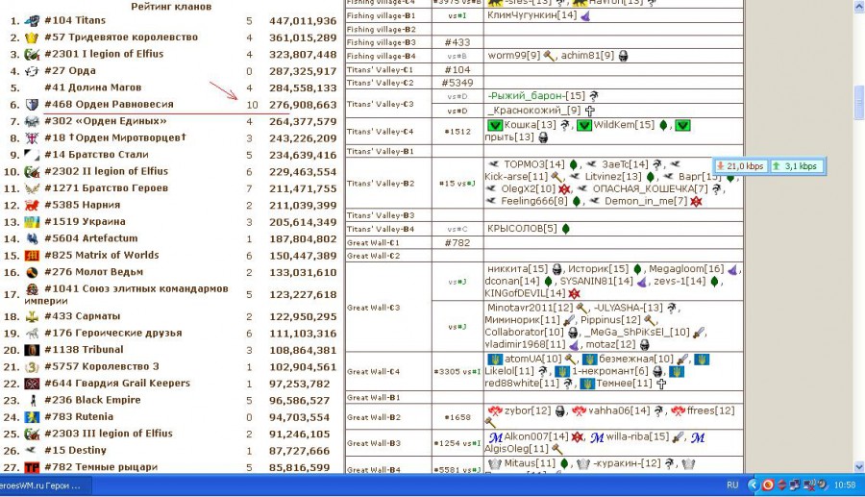The image size is (865, 497).
Task: Open clan link #1271 Братство Героев
Action: pos(108,188)
